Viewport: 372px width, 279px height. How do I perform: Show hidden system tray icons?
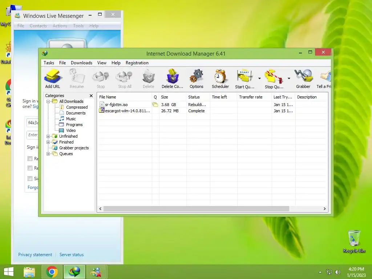coord(320,272)
